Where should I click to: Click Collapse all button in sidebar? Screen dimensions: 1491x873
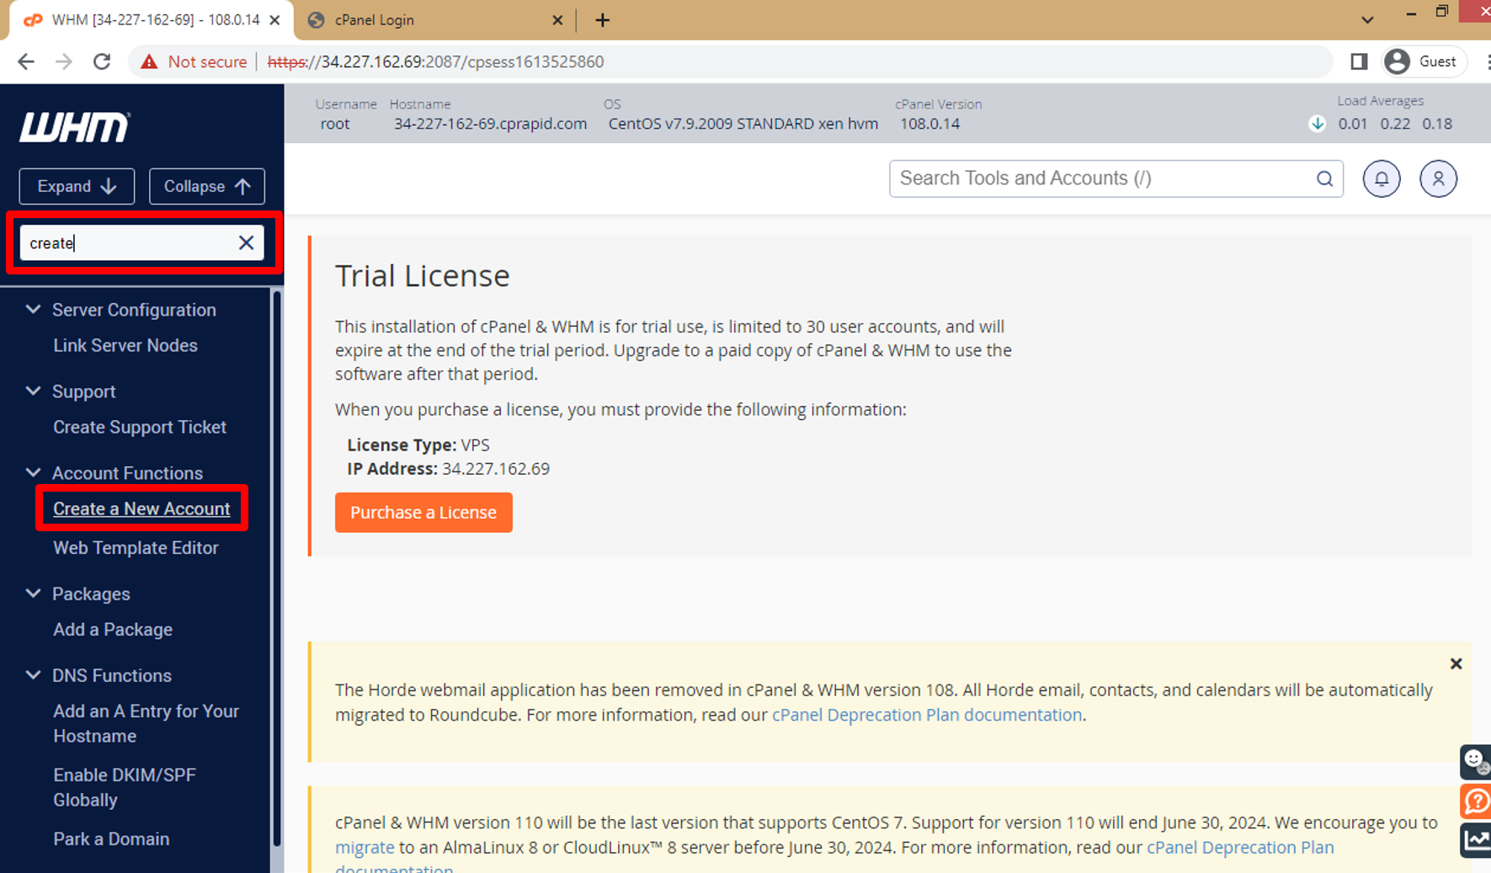pos(207,186)
